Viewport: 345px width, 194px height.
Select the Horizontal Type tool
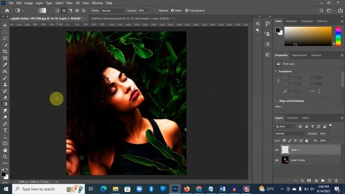coord(5,130)
